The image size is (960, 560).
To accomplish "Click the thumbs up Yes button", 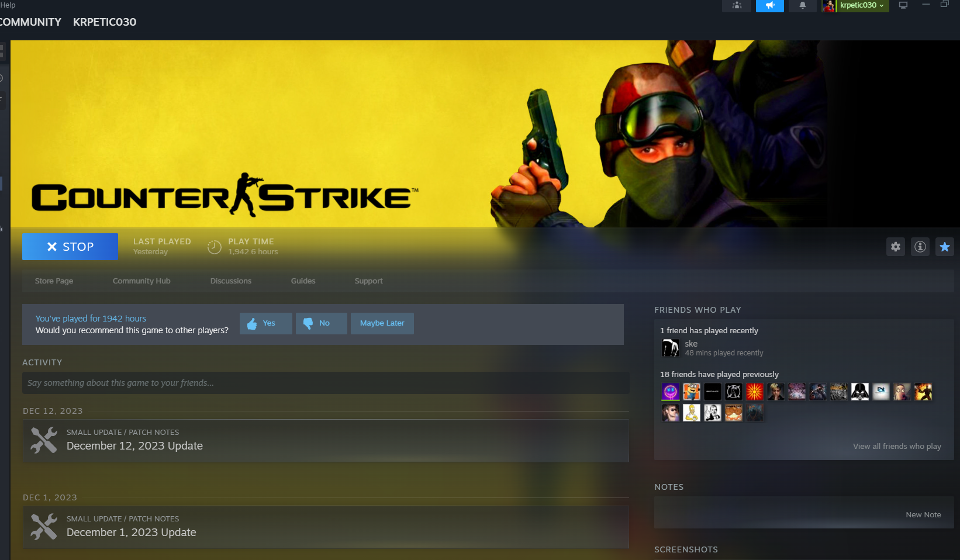I will click(266, 323).
